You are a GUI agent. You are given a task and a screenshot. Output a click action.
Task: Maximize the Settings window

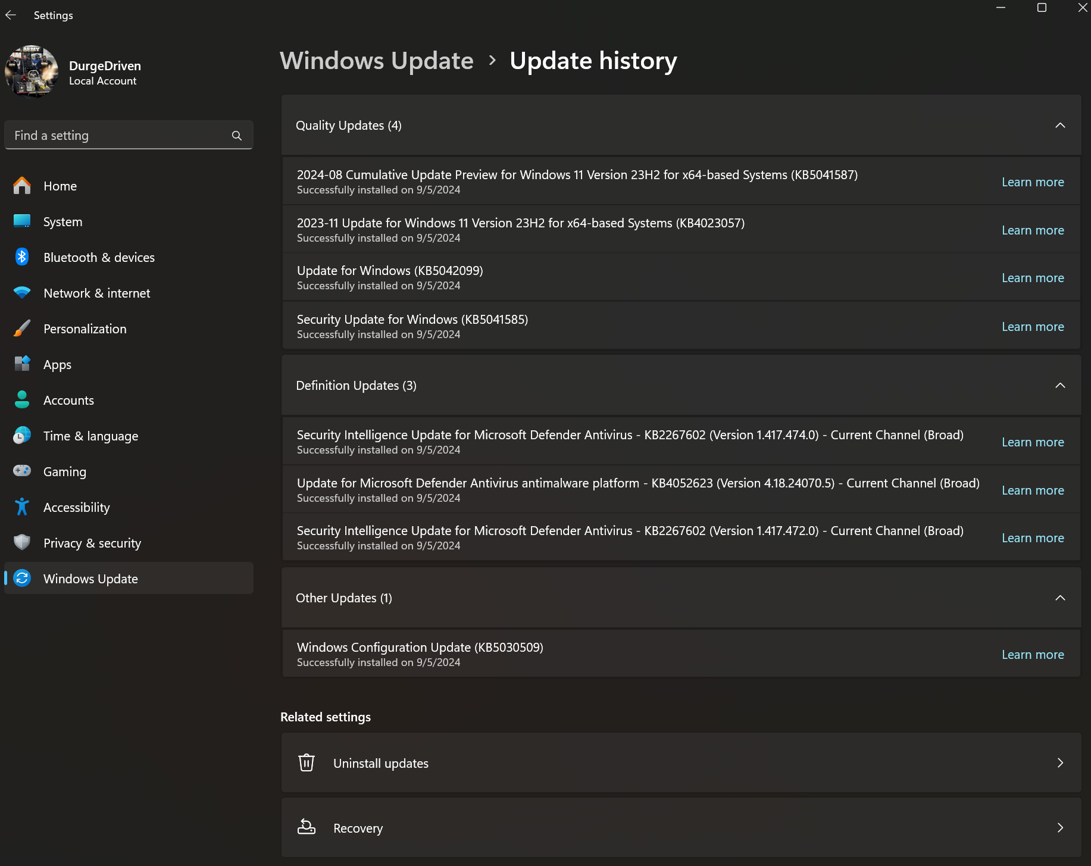[1042, 8]
